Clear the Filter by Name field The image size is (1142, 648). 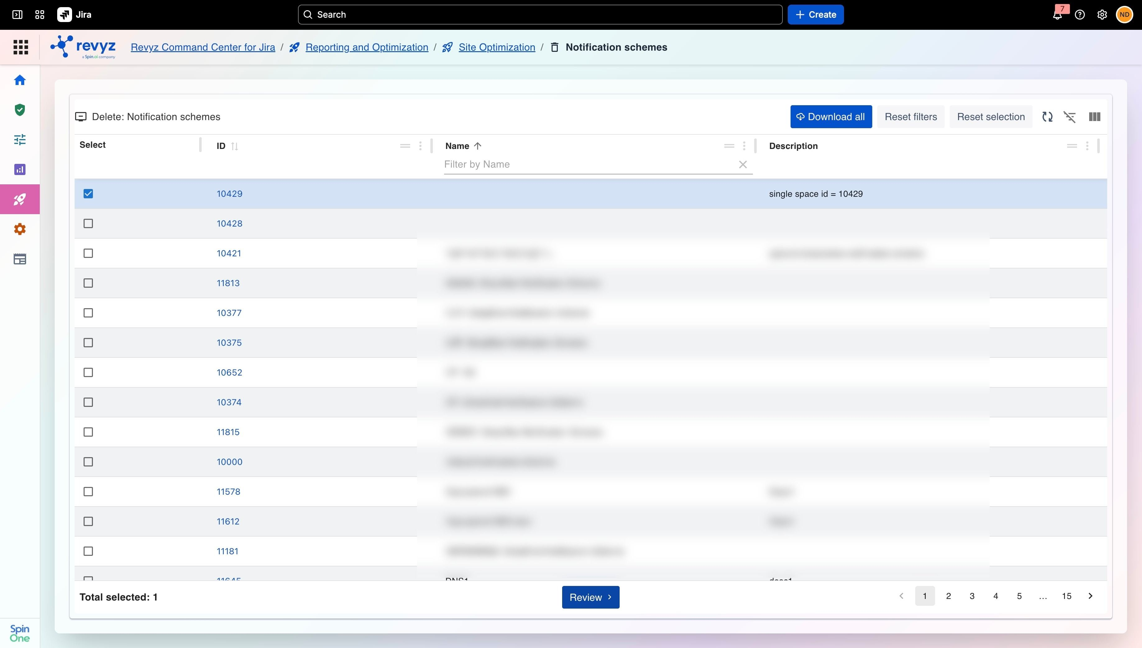click(743, 165)
